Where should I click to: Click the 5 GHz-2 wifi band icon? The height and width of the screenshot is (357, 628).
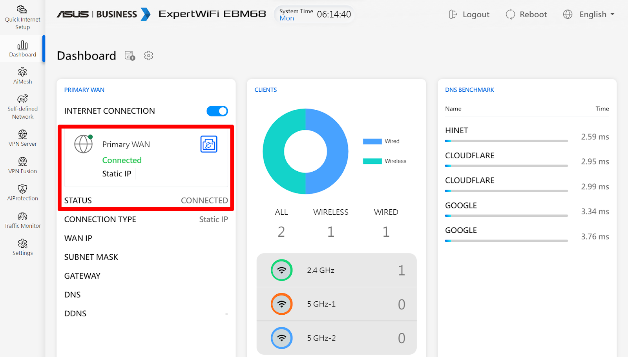(x=281, y=338)
